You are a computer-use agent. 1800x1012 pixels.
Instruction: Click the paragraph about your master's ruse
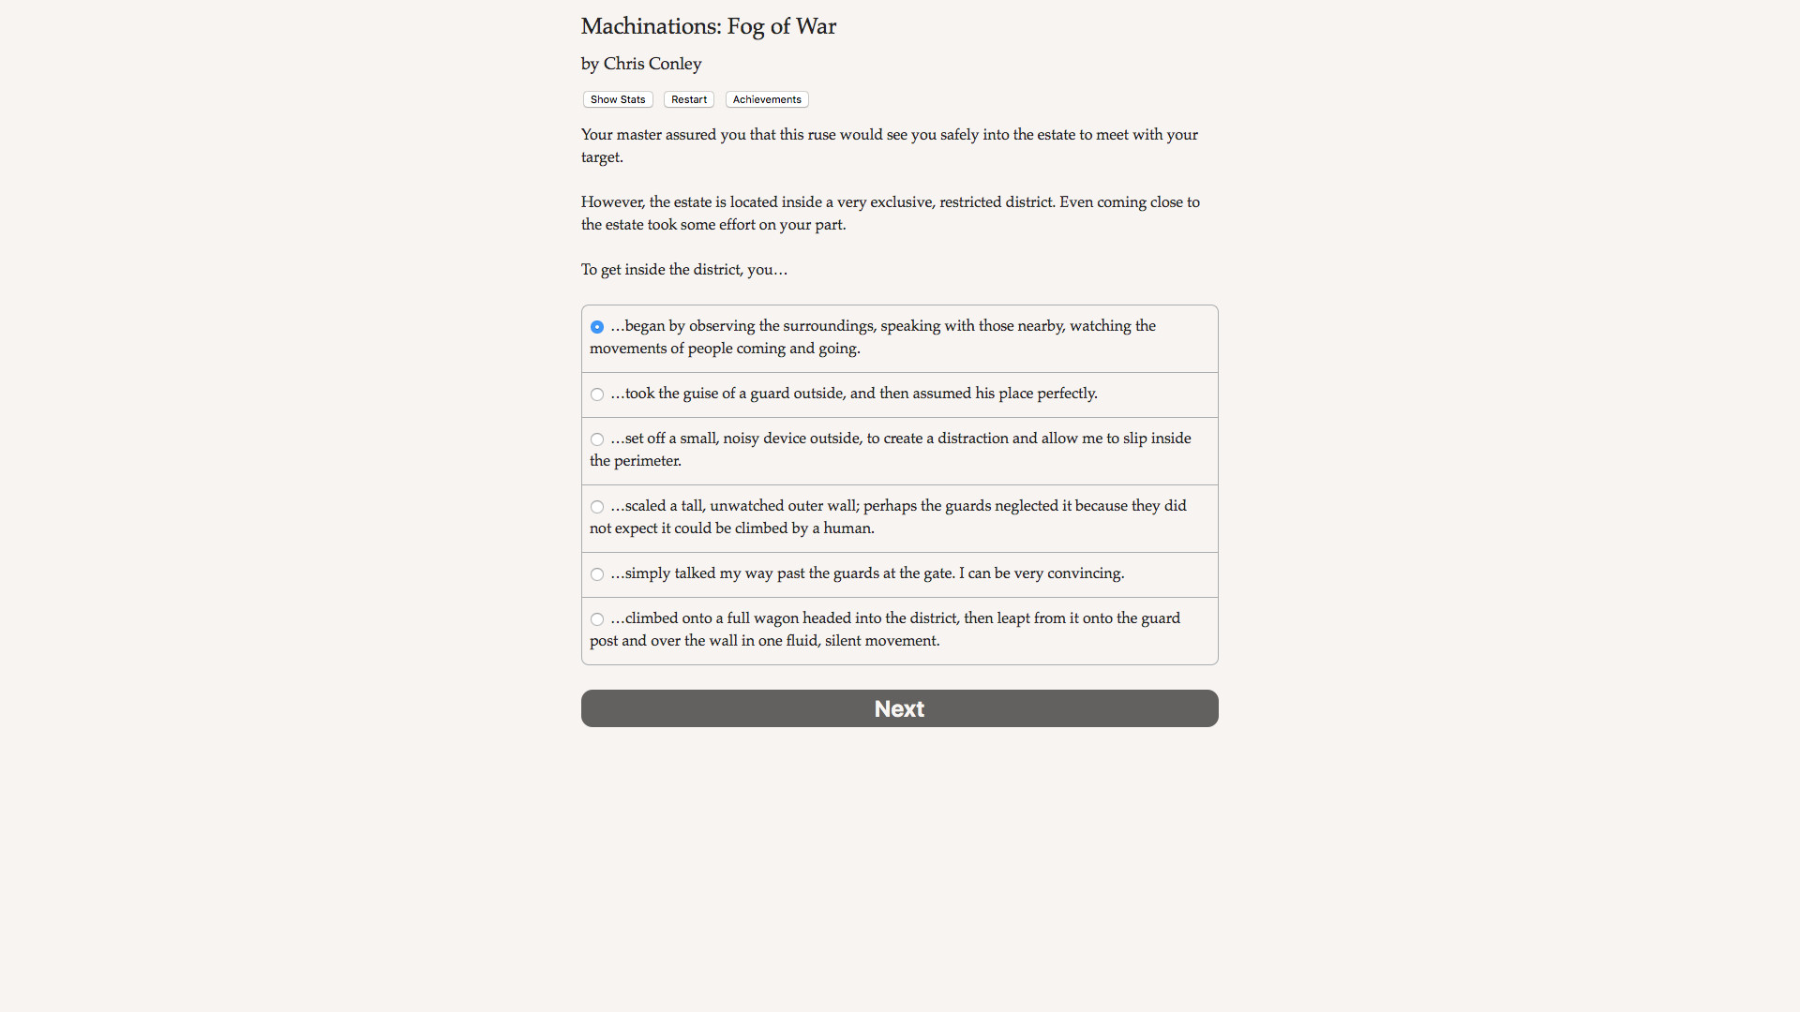point(889,145)
